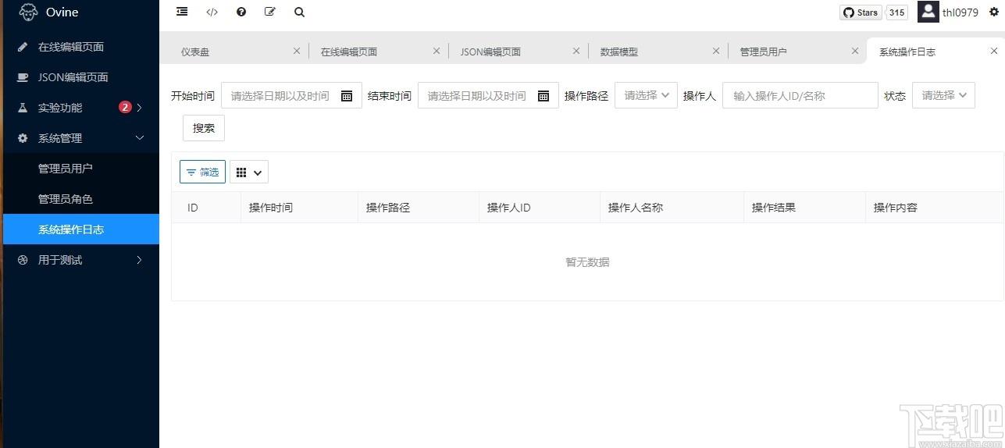Collapse the 系统管理 sidebar menu
The height and width of the screenshot is (448, 1005).
point(80,138)
